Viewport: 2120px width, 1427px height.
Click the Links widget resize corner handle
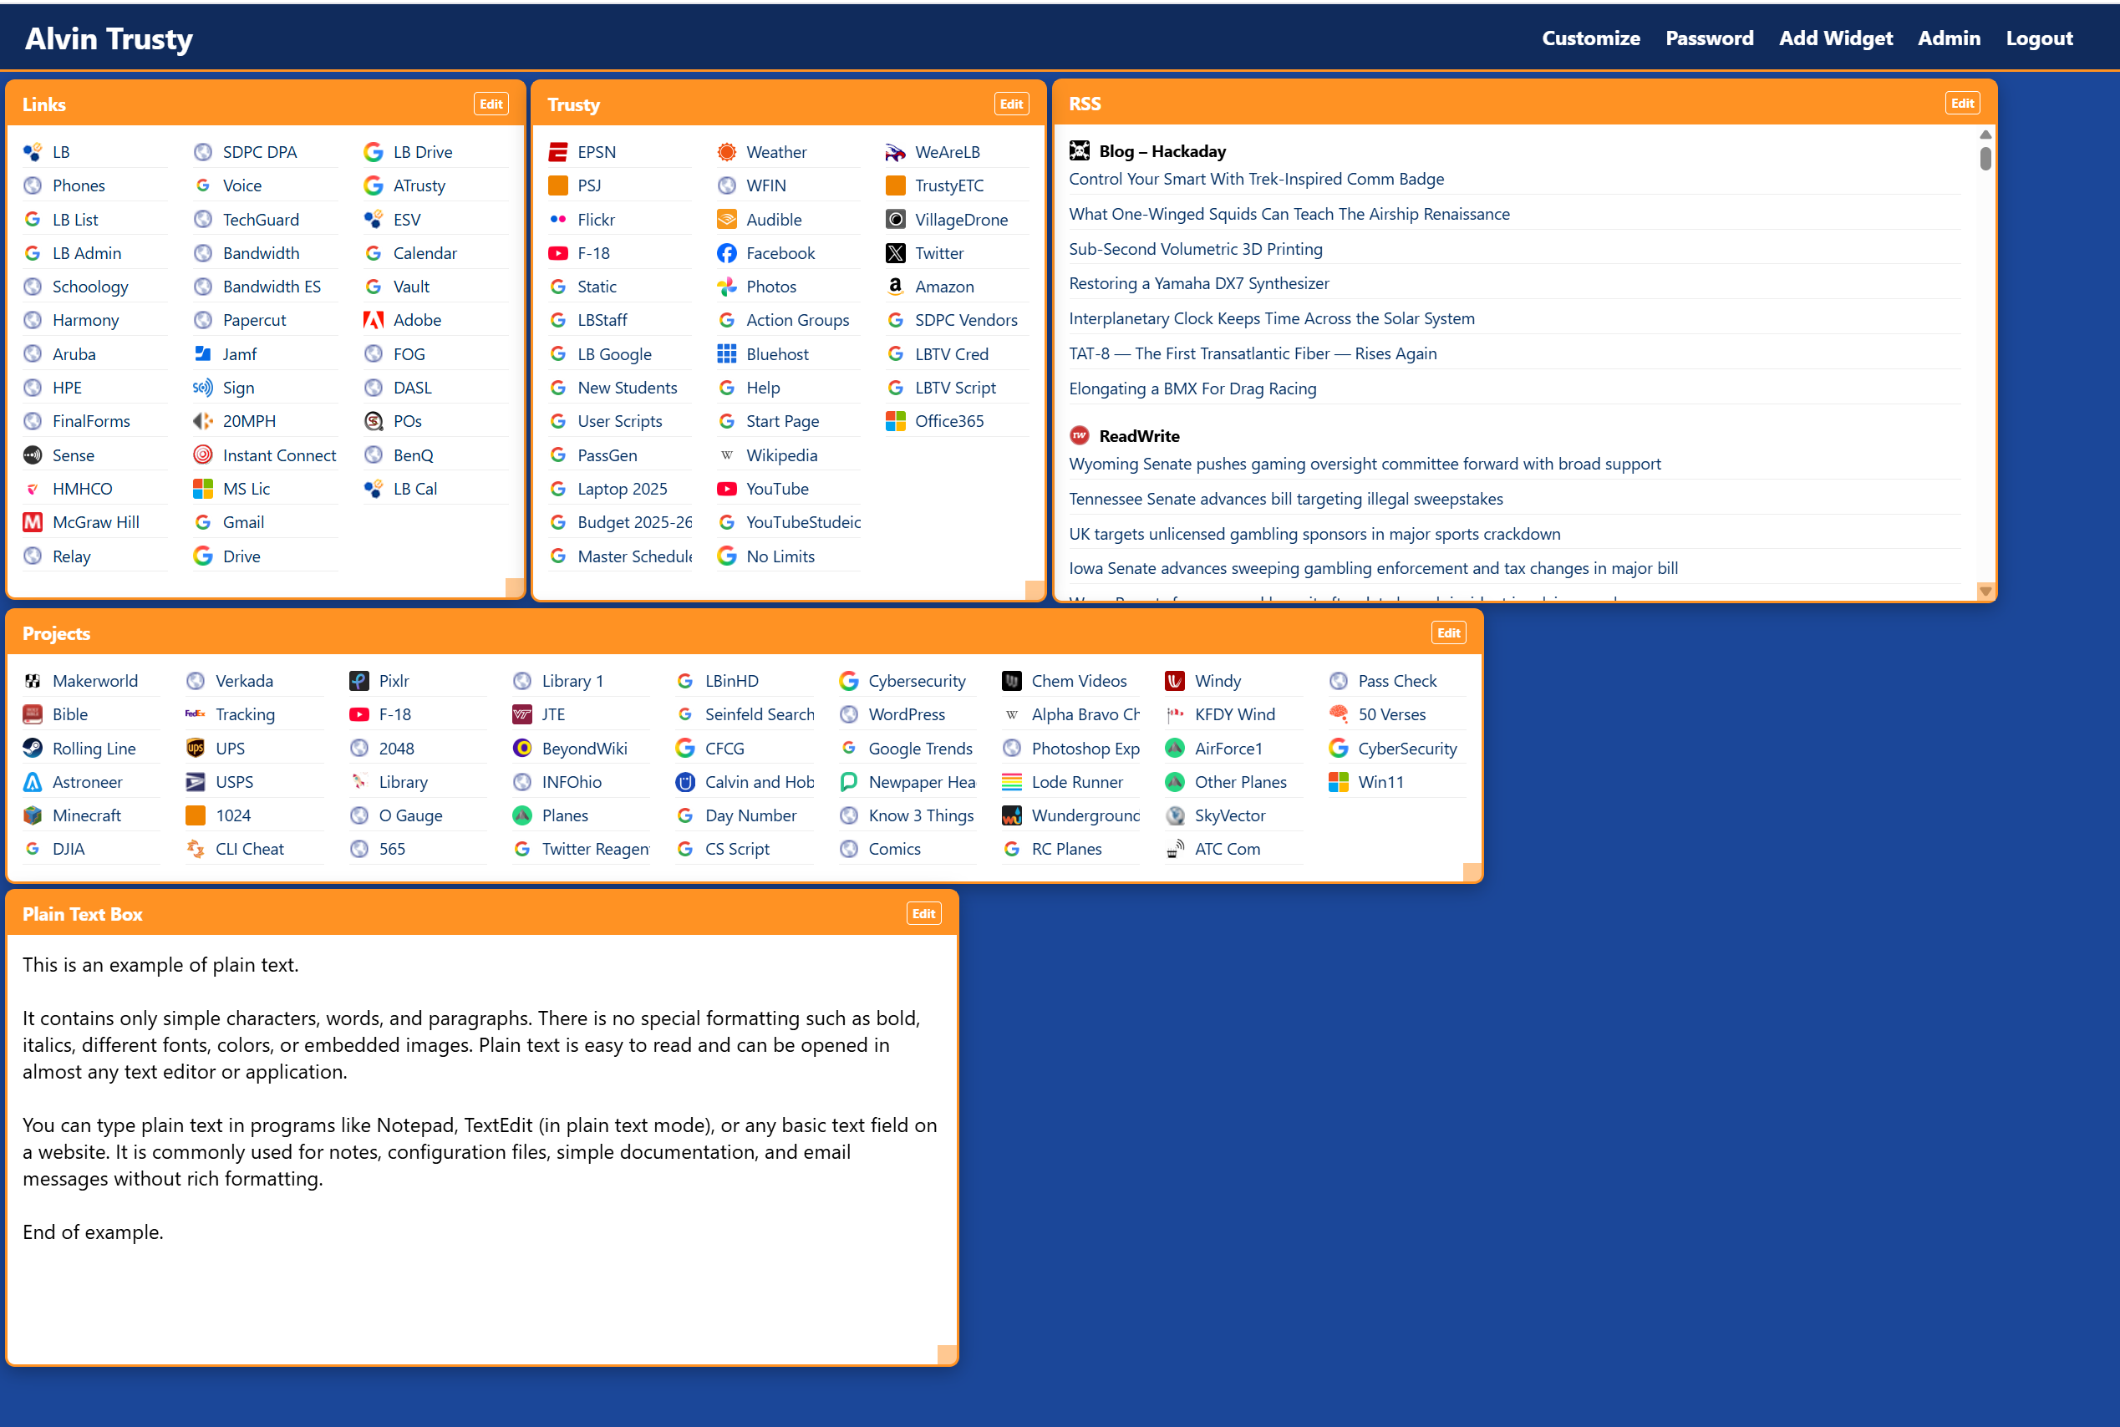tap(514, 587)
